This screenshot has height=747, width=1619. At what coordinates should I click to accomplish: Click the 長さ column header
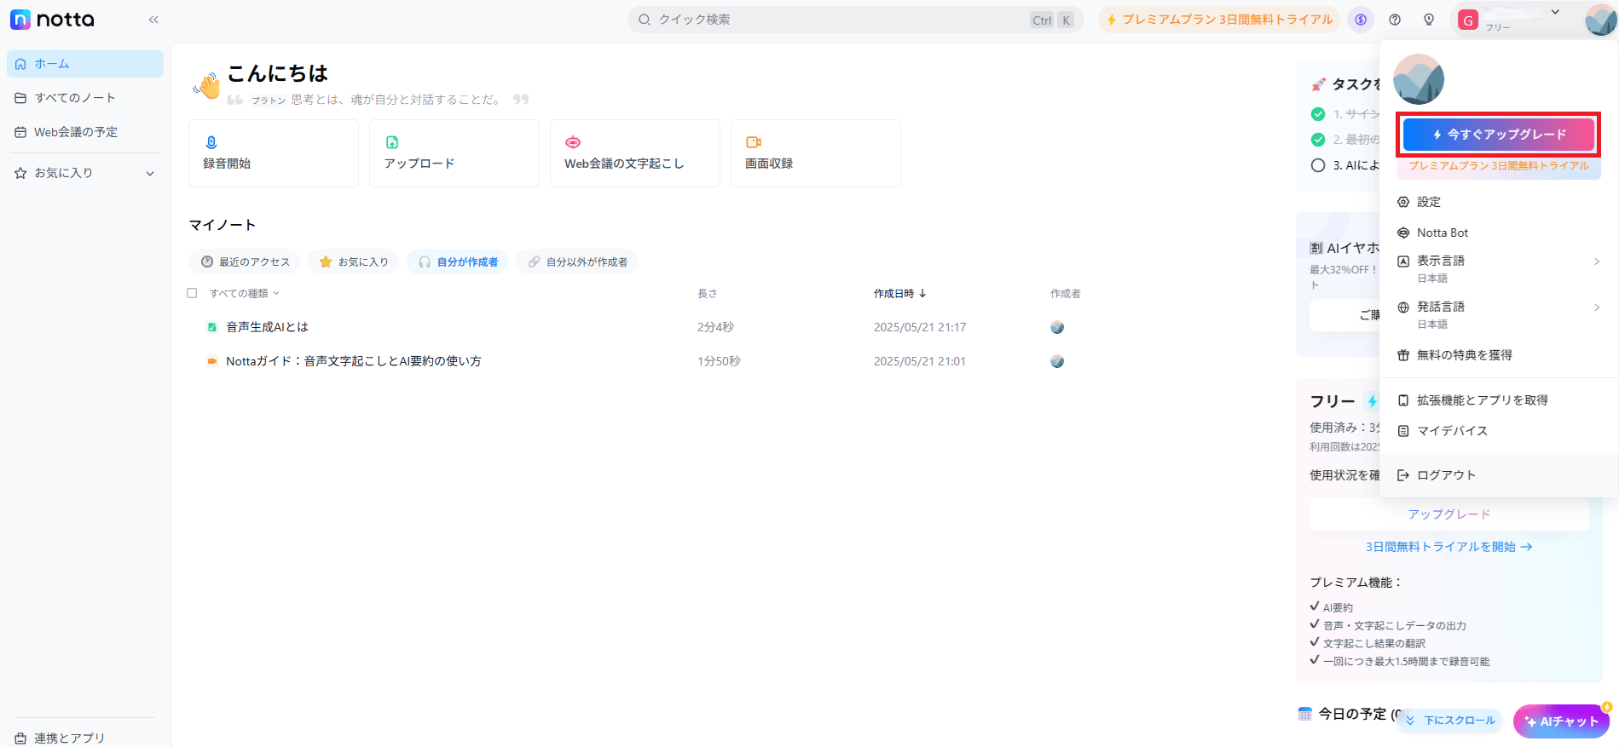[x=707, y=293]
